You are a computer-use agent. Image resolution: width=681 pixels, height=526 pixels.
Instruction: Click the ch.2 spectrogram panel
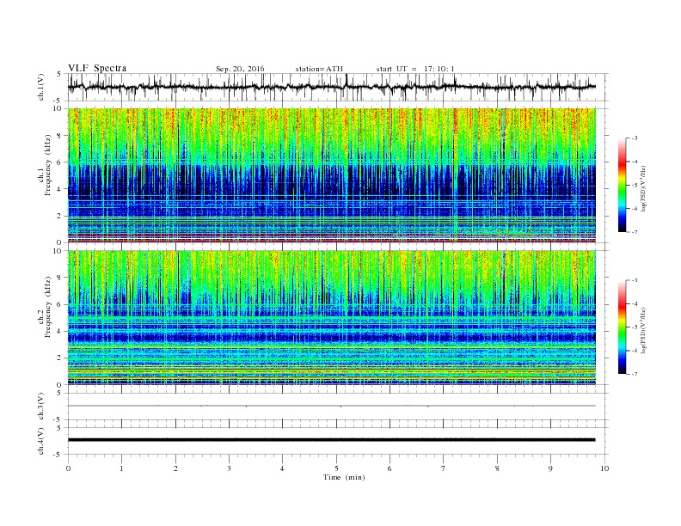point(332,317)
